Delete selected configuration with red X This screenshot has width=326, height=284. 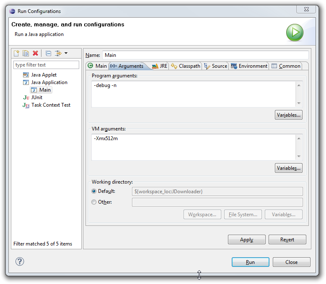point(35,53)
